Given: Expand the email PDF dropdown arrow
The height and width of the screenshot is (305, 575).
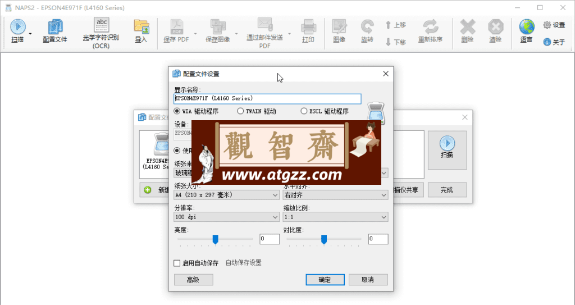Looking at the screenshot, I should pos(289,34).
